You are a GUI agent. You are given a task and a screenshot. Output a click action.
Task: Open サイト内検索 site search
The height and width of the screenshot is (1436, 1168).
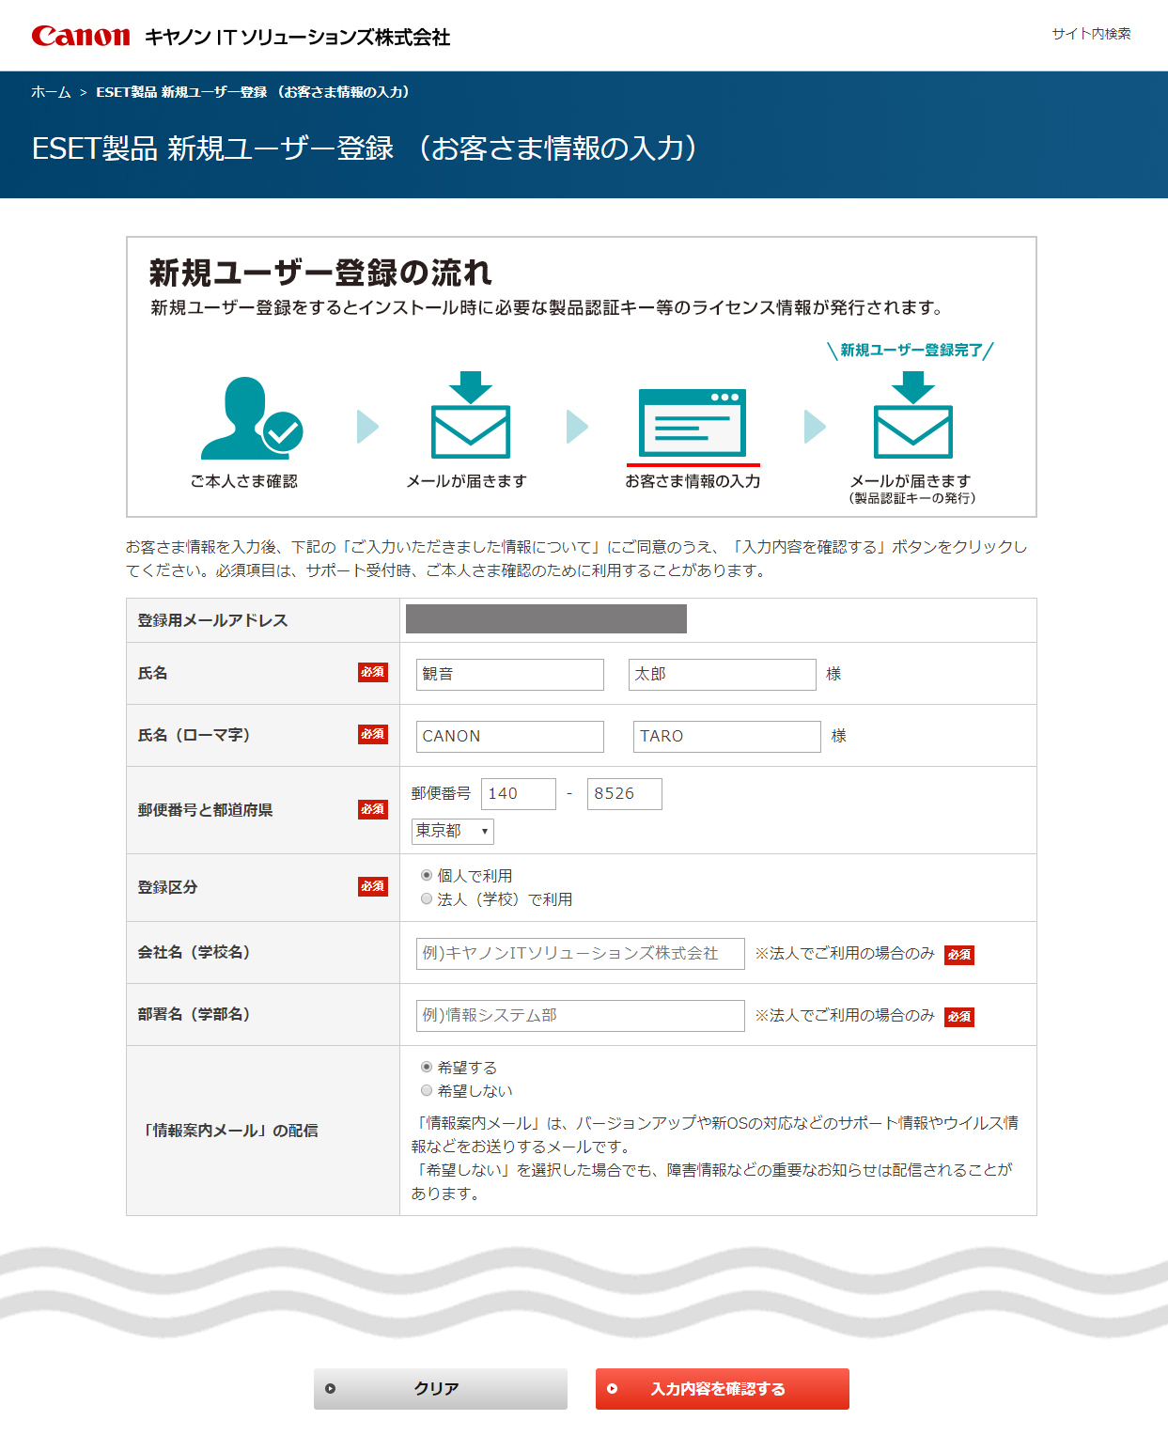(1091, 34)
